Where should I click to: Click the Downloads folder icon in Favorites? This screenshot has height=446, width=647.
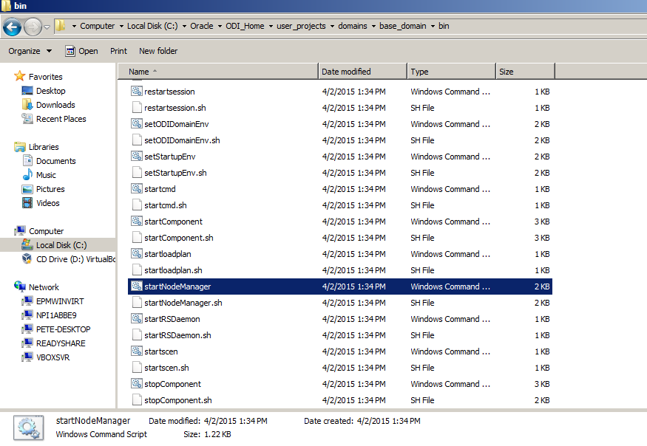(27, 105)
